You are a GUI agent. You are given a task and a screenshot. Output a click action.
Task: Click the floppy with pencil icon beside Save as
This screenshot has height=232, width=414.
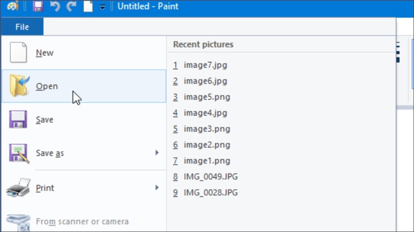(x=19, y=153)
